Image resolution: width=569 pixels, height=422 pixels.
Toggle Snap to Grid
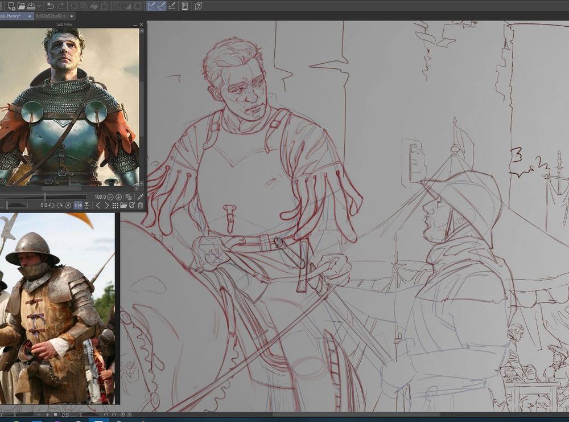tap(172, 6)
